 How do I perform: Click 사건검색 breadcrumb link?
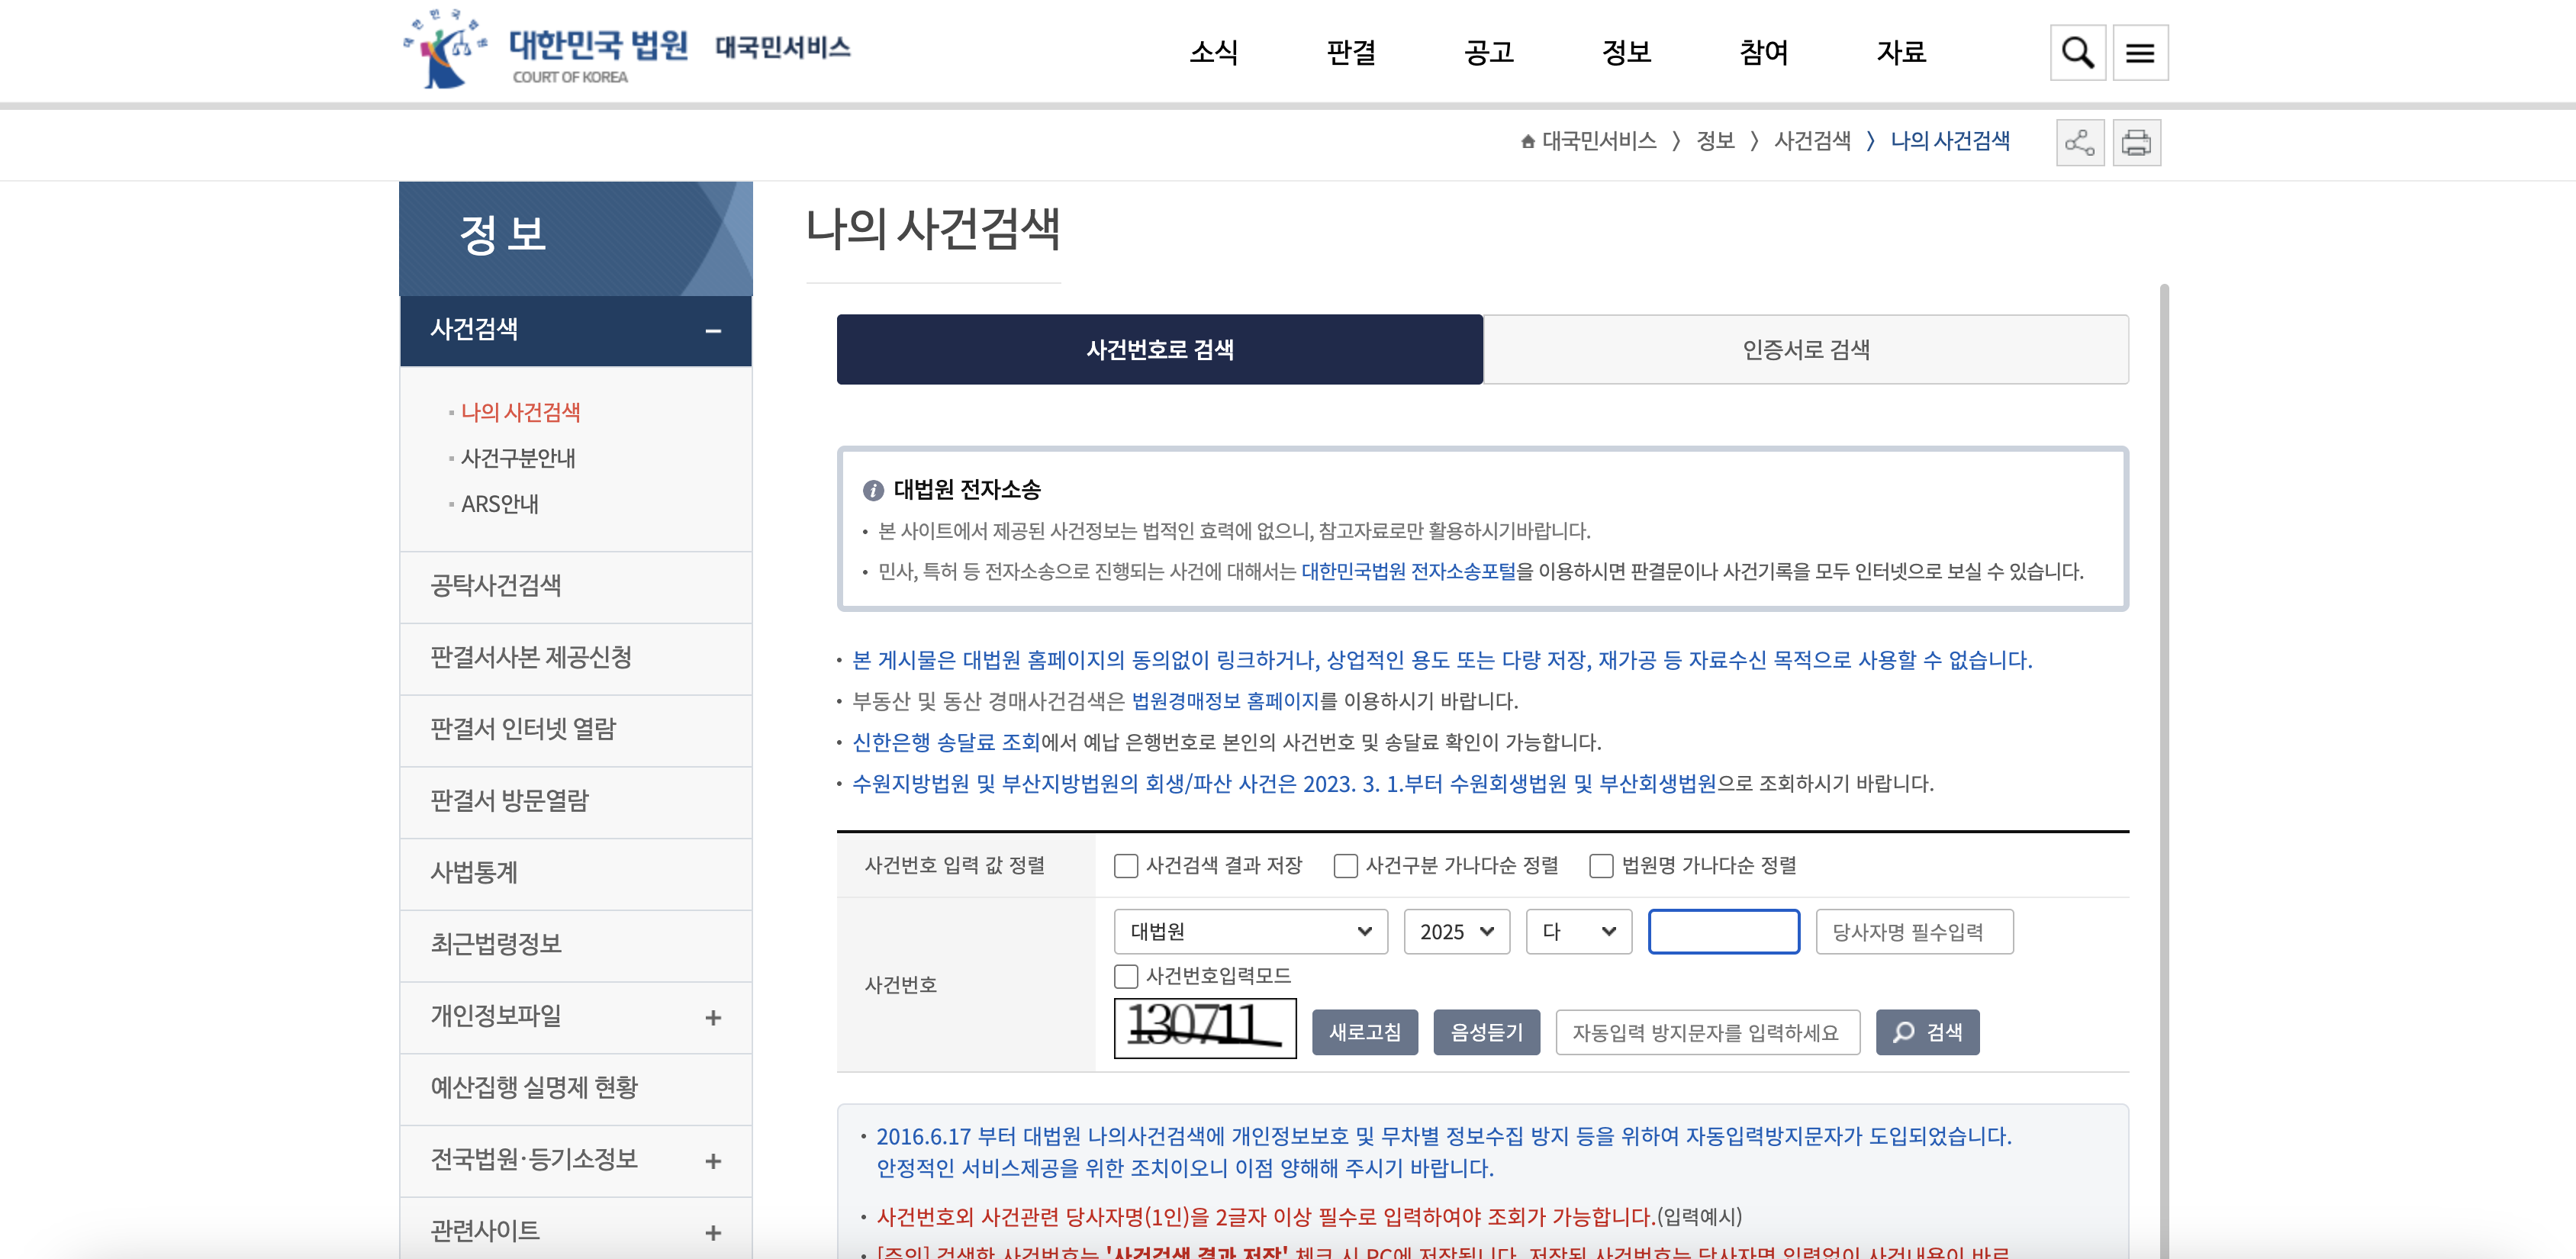pos(1812,141)
